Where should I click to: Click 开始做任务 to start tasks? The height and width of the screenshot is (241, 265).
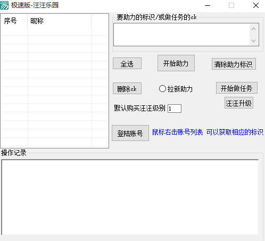click(x=236, y=88)
